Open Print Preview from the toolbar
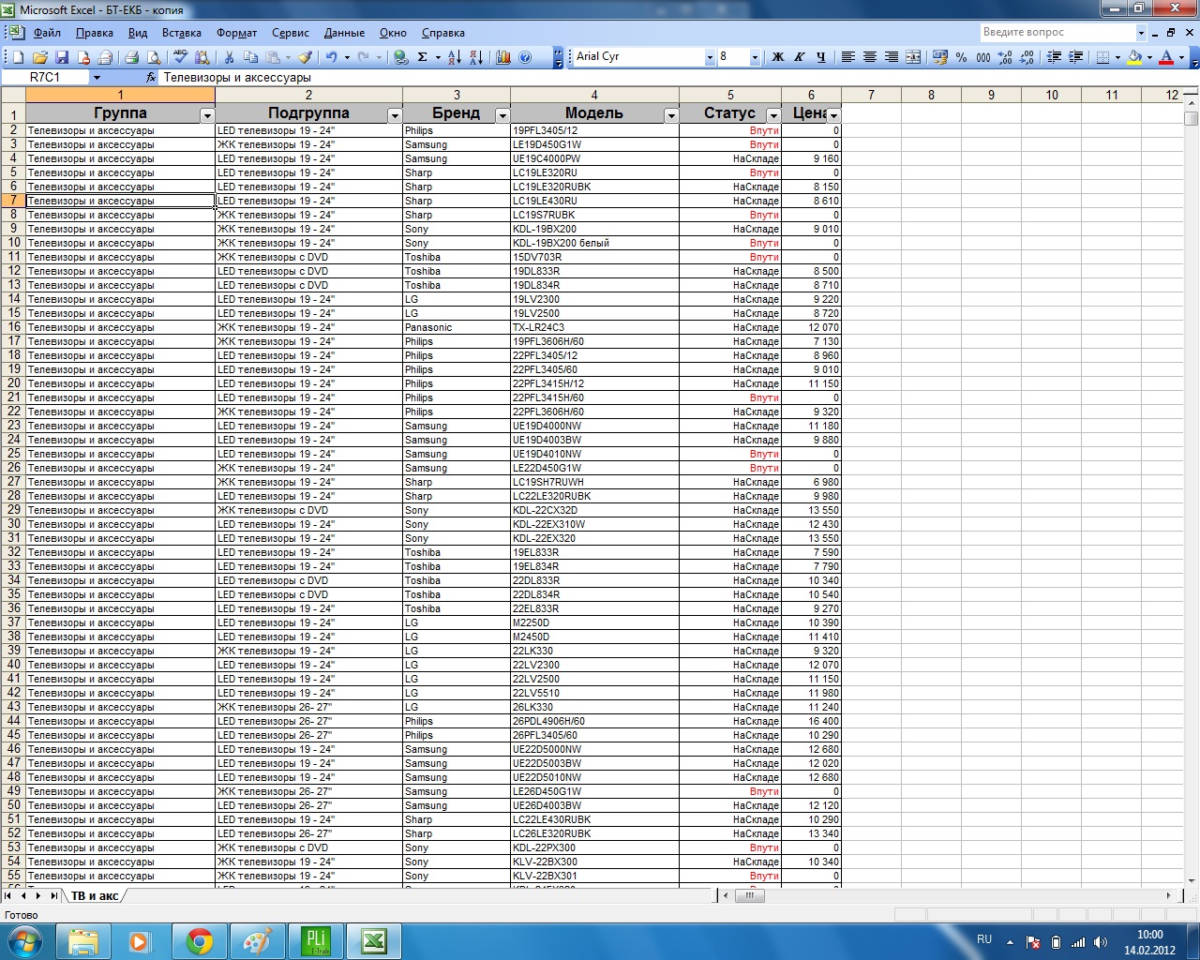 [x=154, y=57]
